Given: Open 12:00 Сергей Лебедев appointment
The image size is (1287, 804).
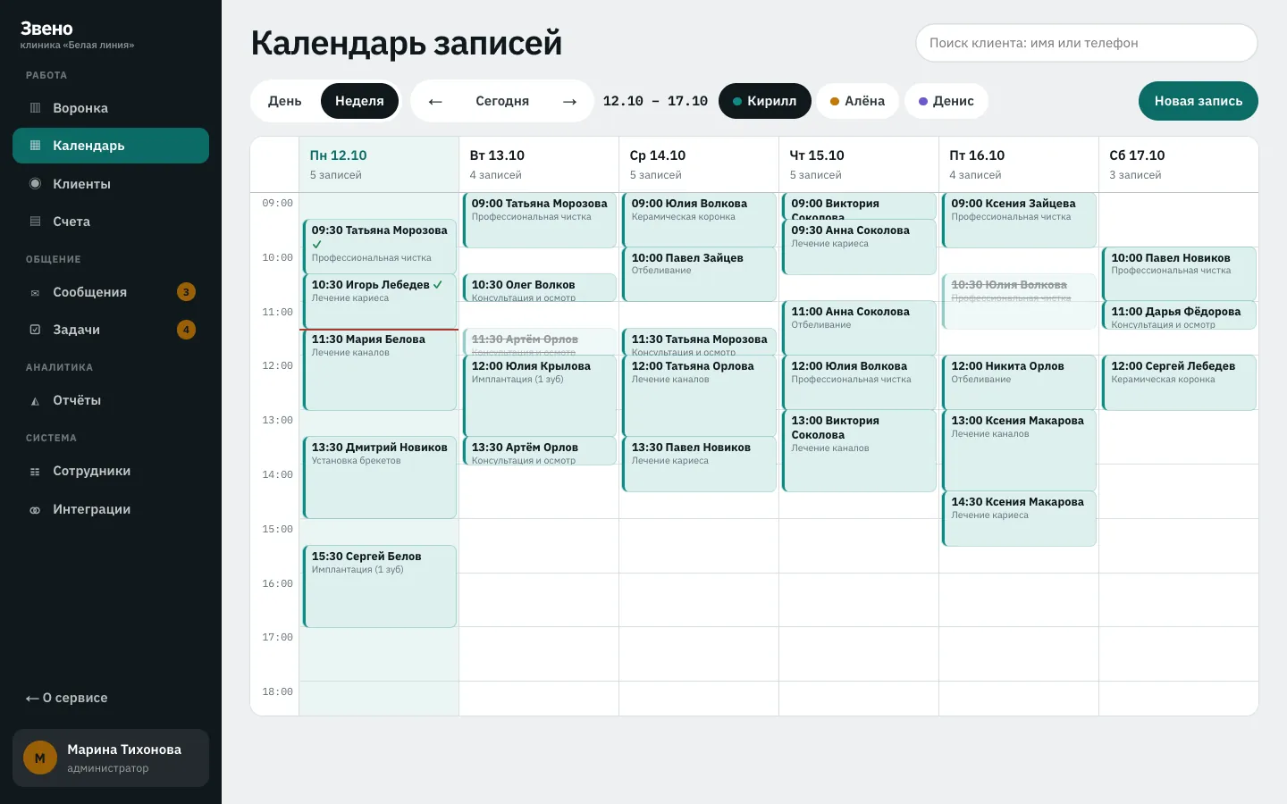Looking at the screenshot, I should tap(1179, 383).
